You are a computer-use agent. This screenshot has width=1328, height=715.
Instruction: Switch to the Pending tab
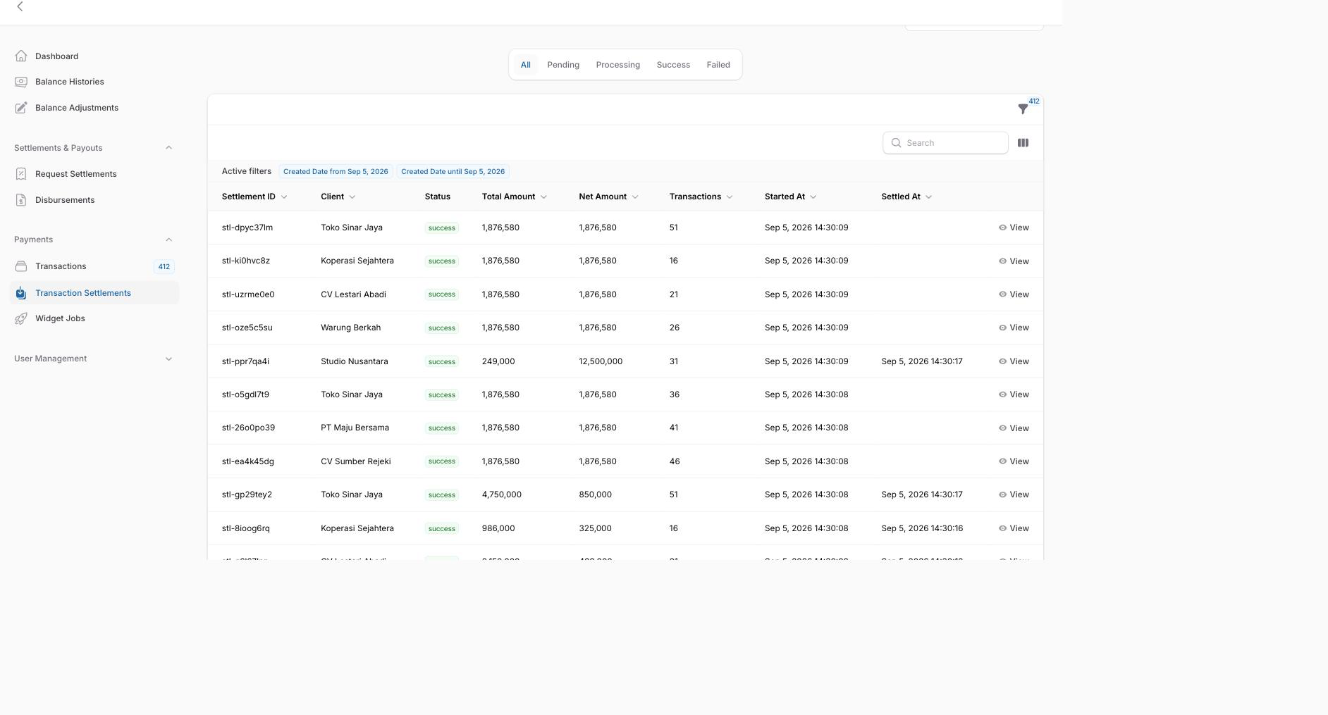pos(563,65)
